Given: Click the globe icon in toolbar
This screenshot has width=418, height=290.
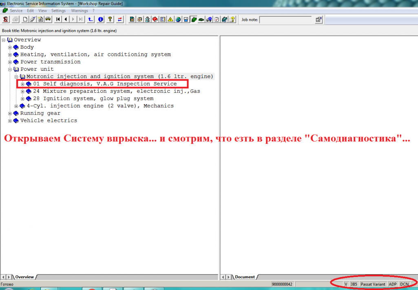Looking at the screenshot, I should tap(178, 19).
